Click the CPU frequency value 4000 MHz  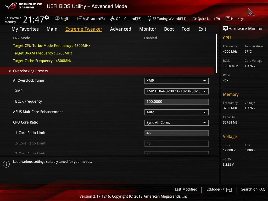tap(230, 52)
